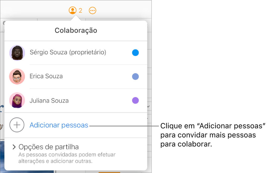Select Juliana Souza's avatar image
The width and height of the screenshot is (268, 173).
tap(17, 100)
